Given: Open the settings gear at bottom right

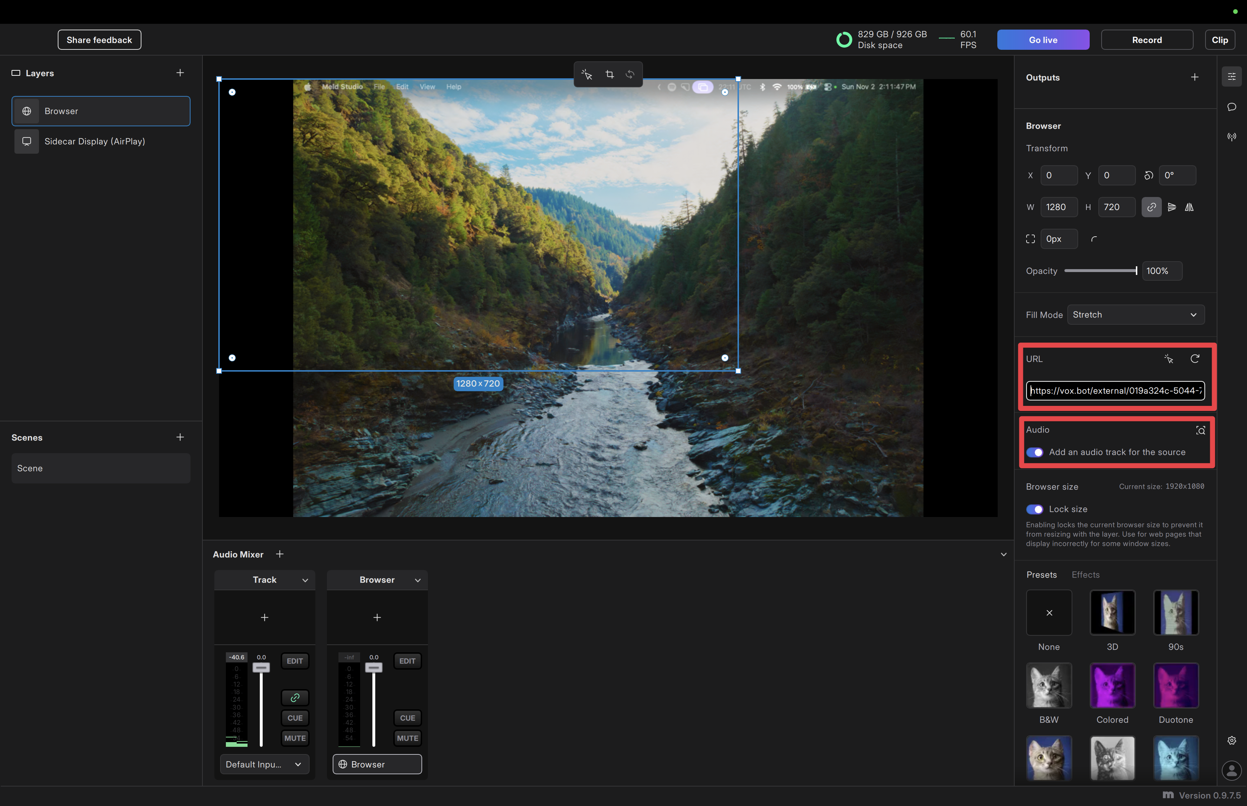Looking at the screenshot, I should 1231,740.
